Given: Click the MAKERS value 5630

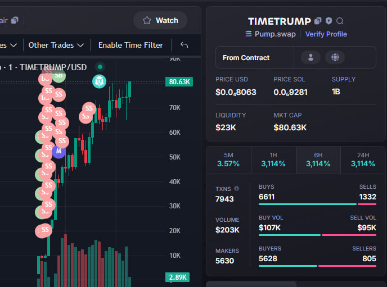Looking at the screenshot, I should coord(224,261).
